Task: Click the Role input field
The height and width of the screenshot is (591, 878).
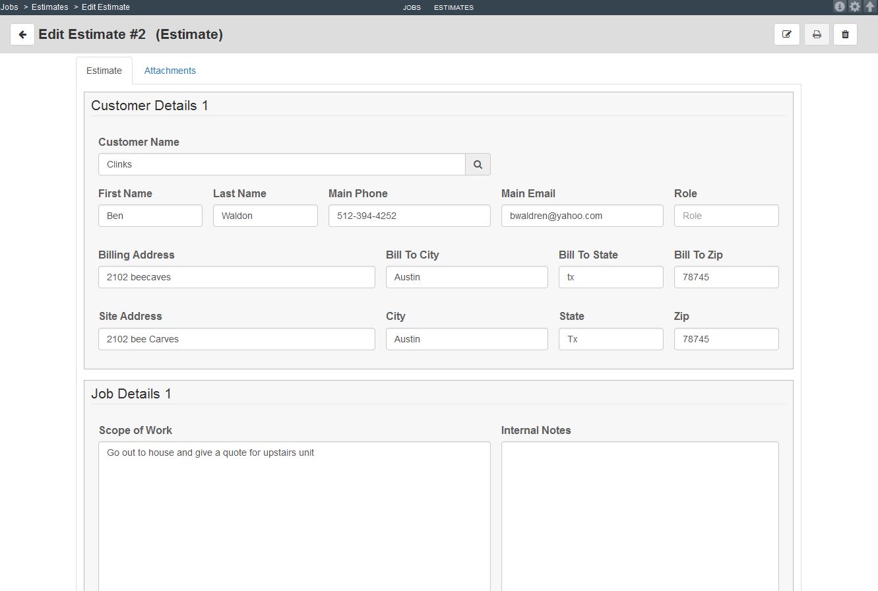Action: point(726,216)
